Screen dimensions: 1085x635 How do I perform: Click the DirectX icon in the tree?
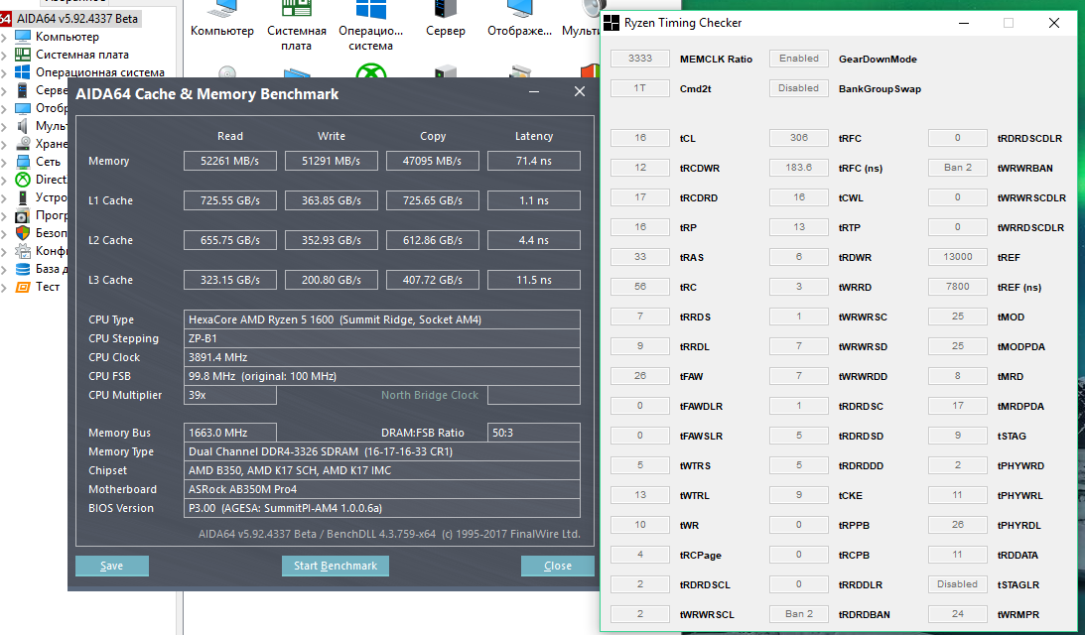23,180
